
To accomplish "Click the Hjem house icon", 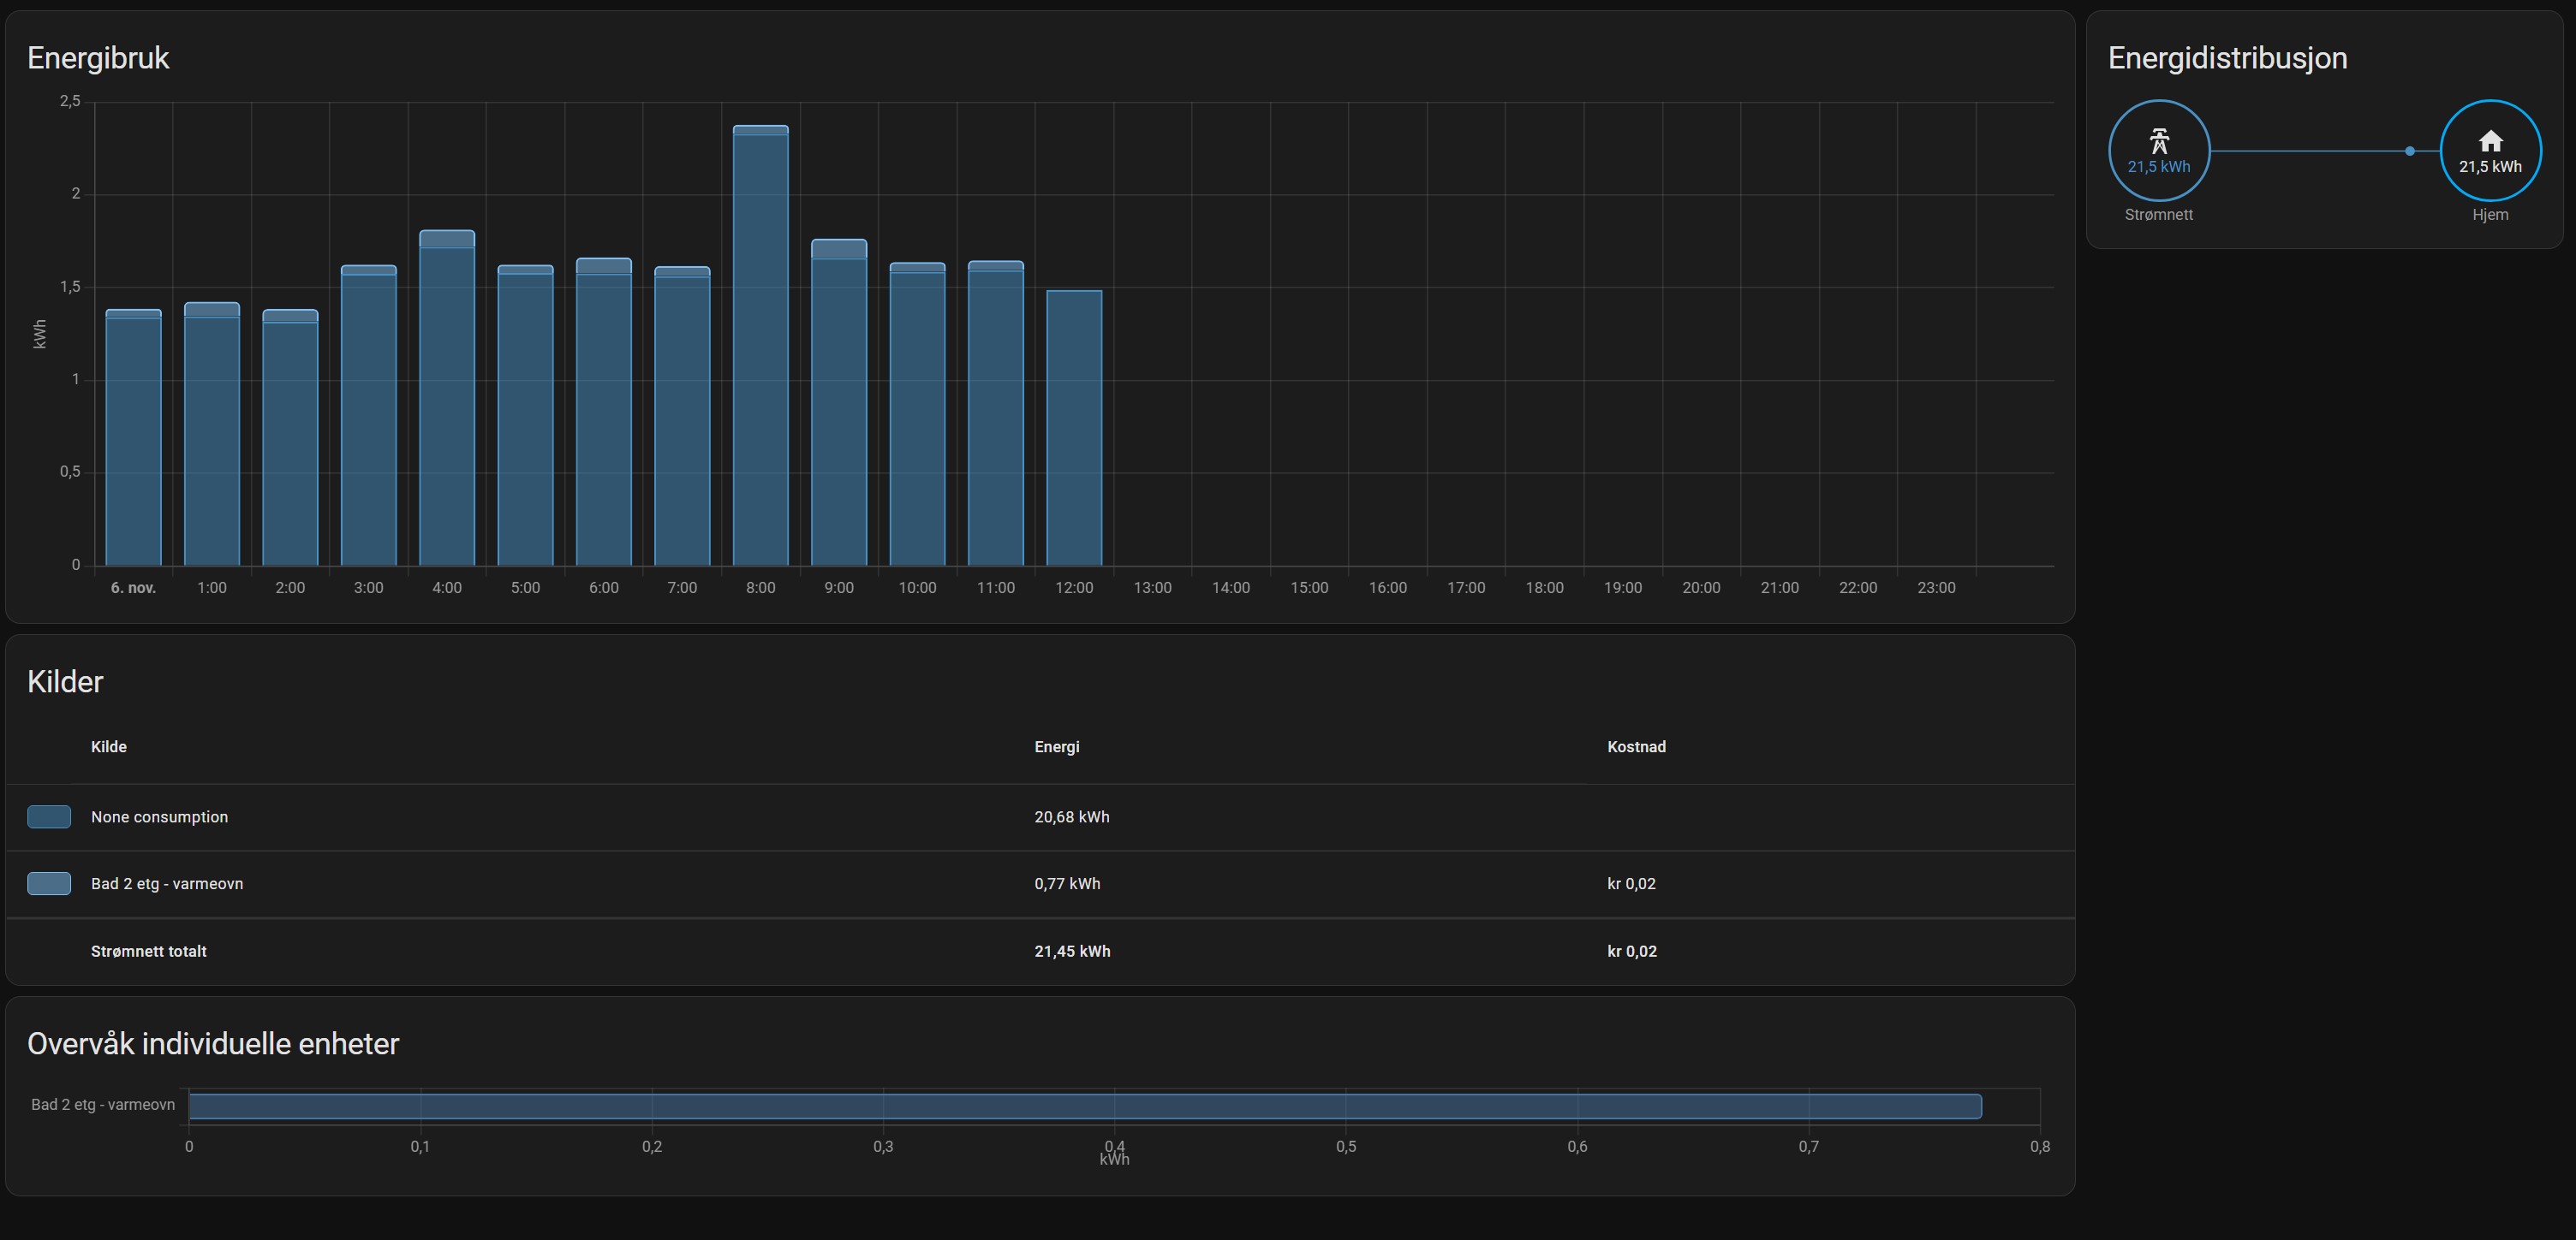I will [x=2491, y=141].
